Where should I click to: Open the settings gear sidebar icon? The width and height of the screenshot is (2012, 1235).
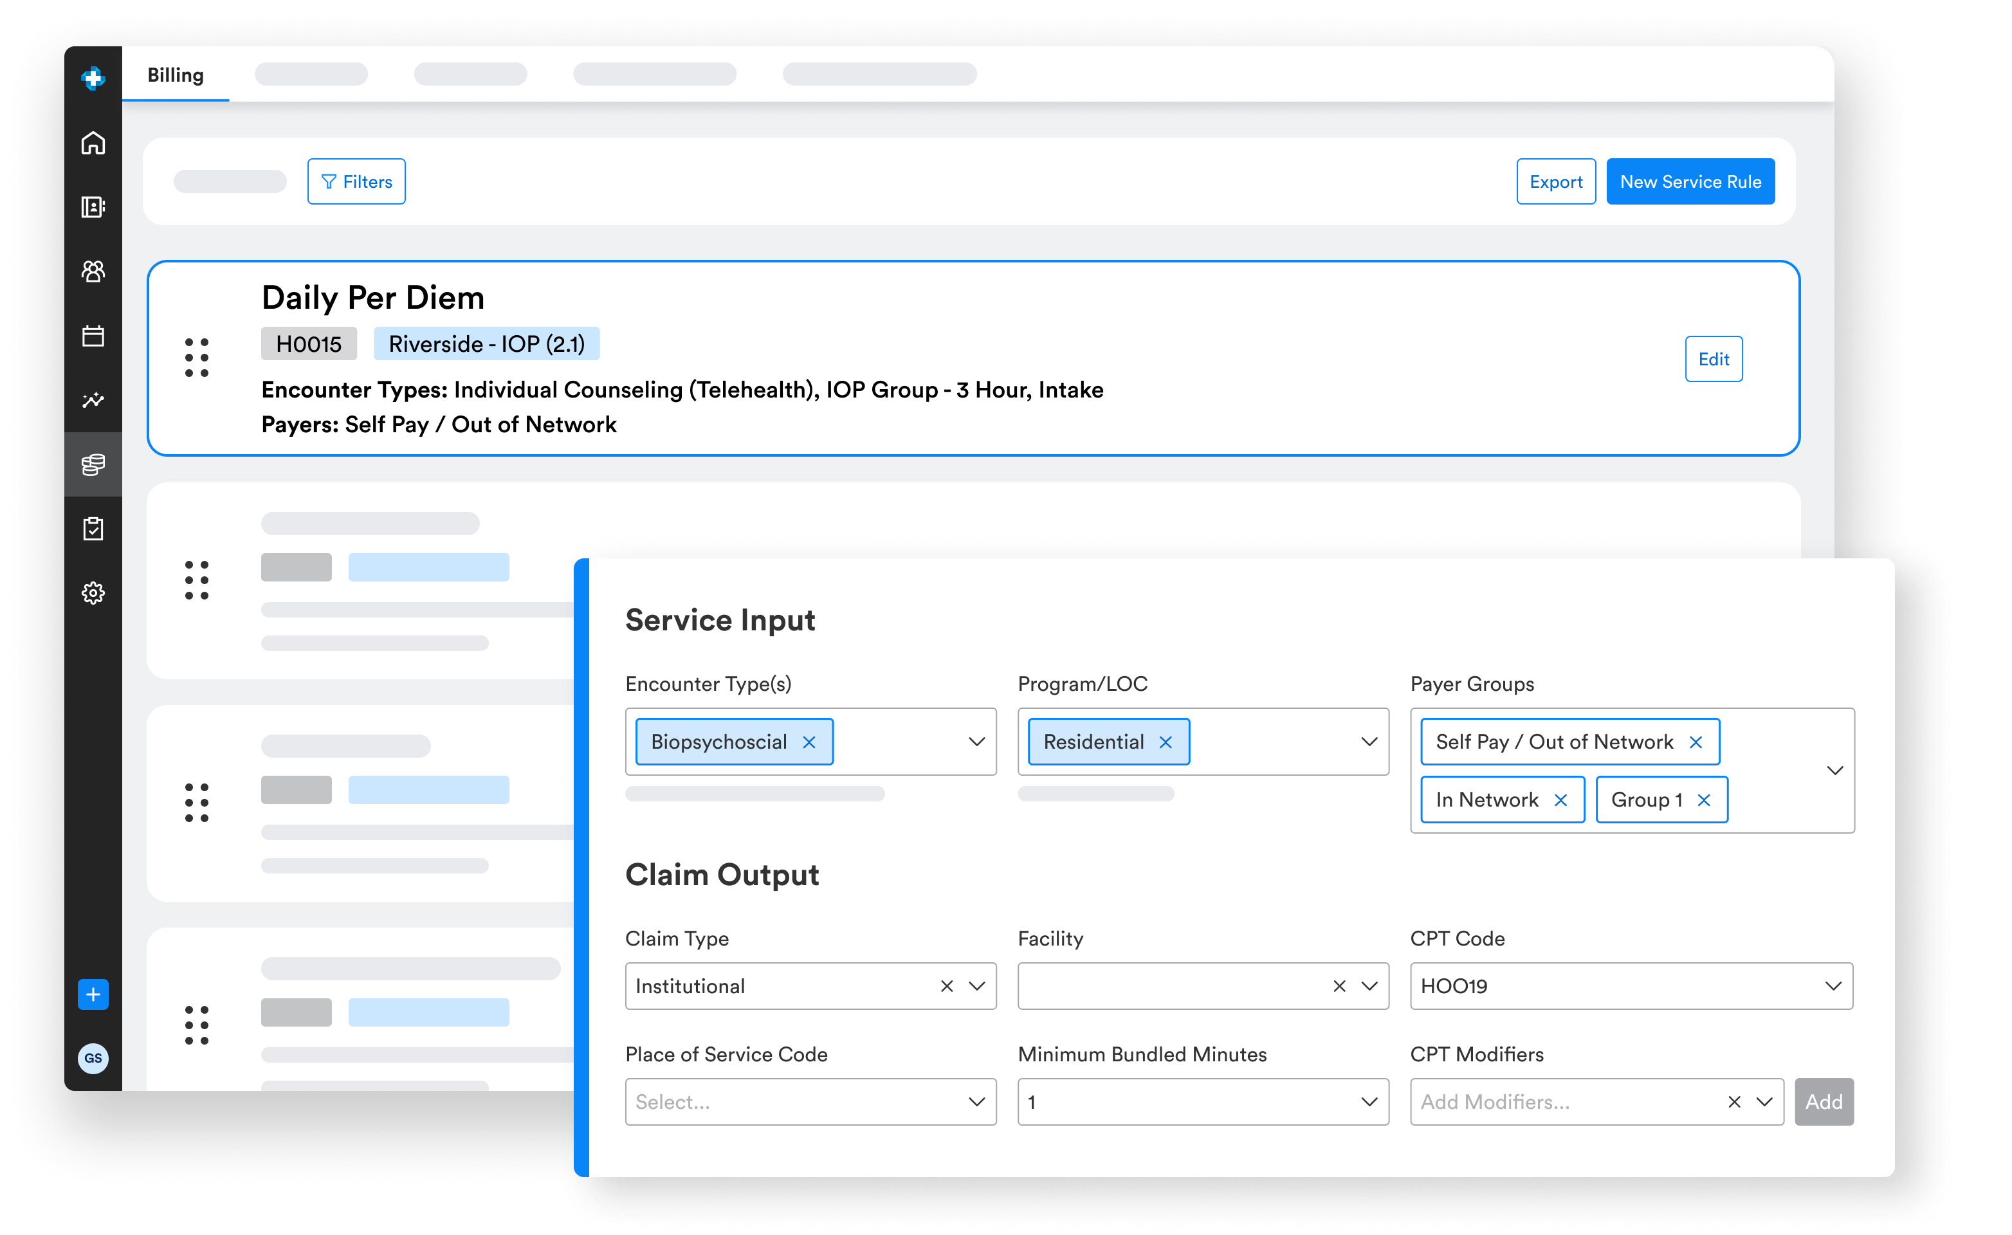pos(93,593)
